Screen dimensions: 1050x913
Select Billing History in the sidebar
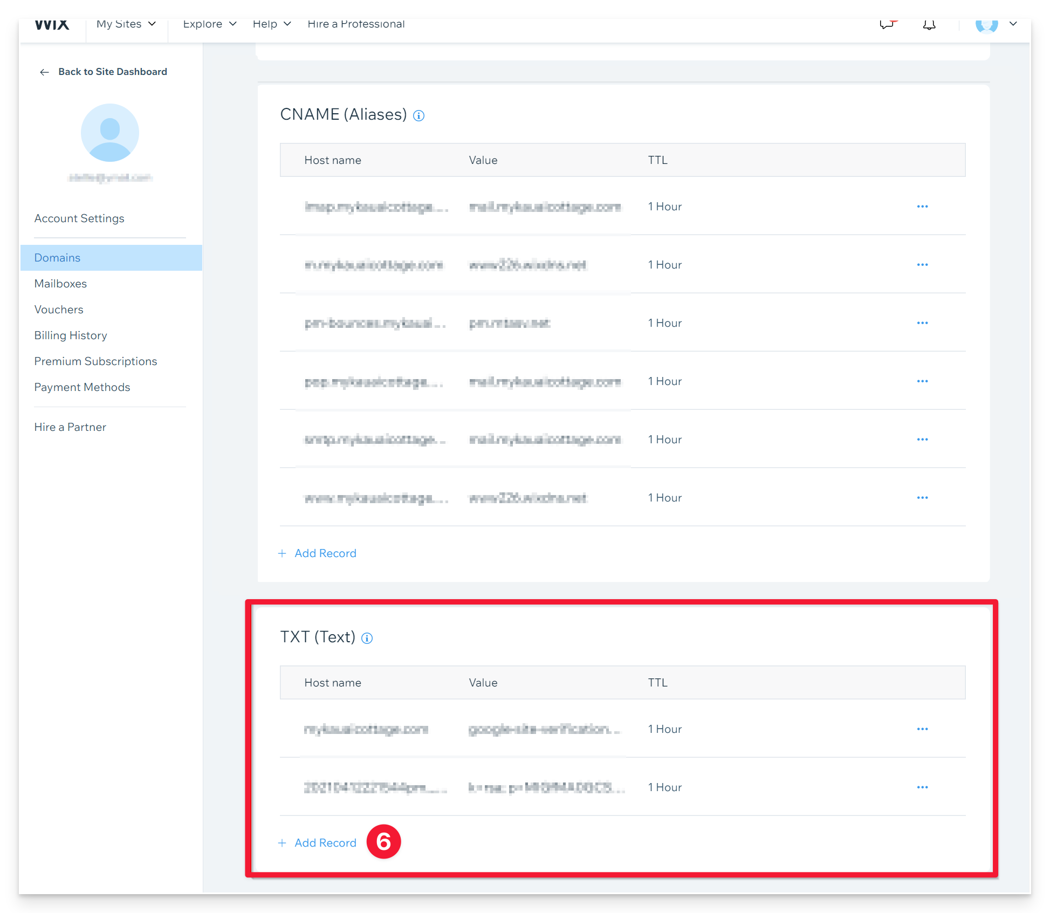click(71, 335)
